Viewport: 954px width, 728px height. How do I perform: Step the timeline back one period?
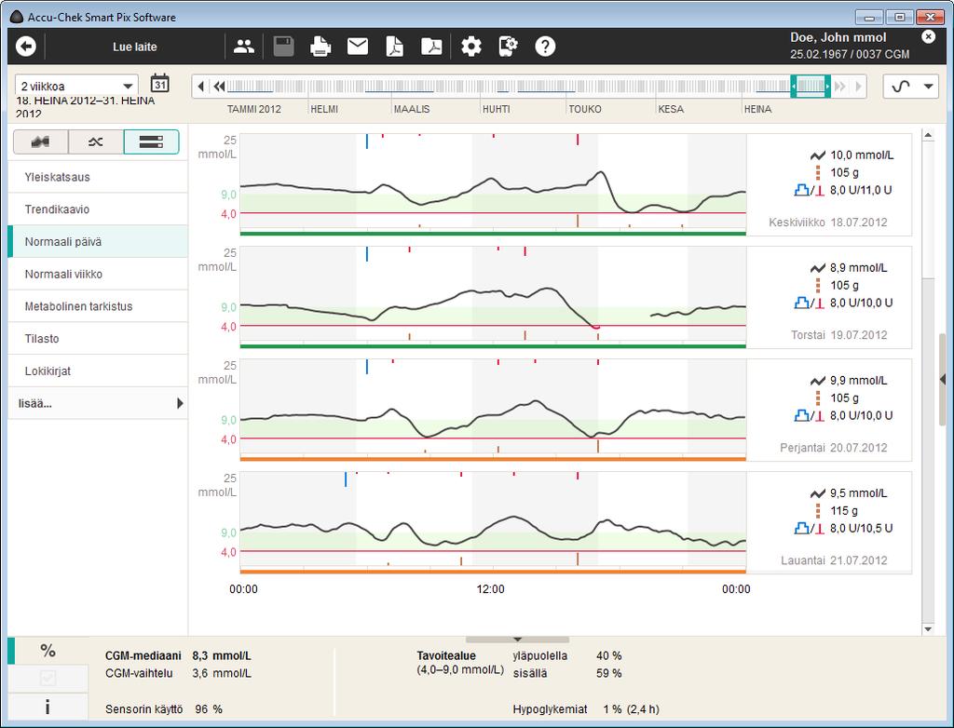pos(201,87)
